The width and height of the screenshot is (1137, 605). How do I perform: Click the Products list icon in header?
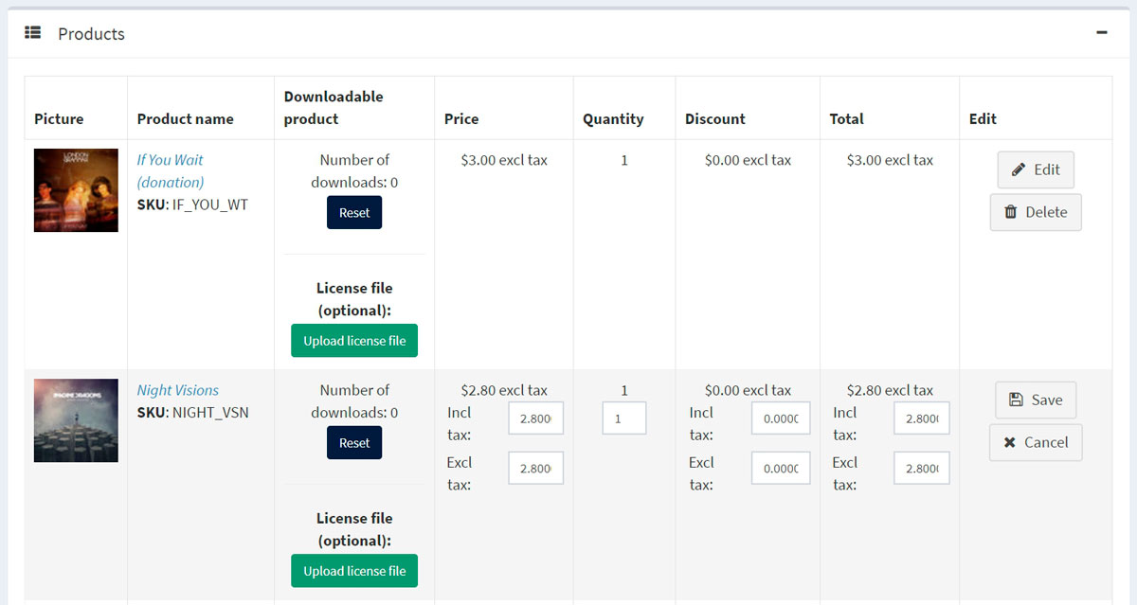click(x=33, y=33)
